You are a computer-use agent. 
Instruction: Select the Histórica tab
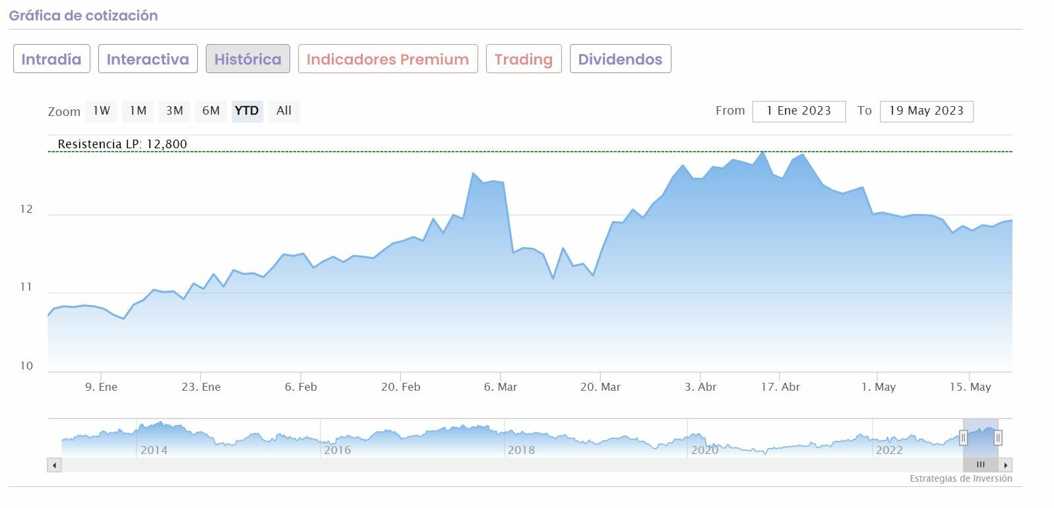coord(247,59)
